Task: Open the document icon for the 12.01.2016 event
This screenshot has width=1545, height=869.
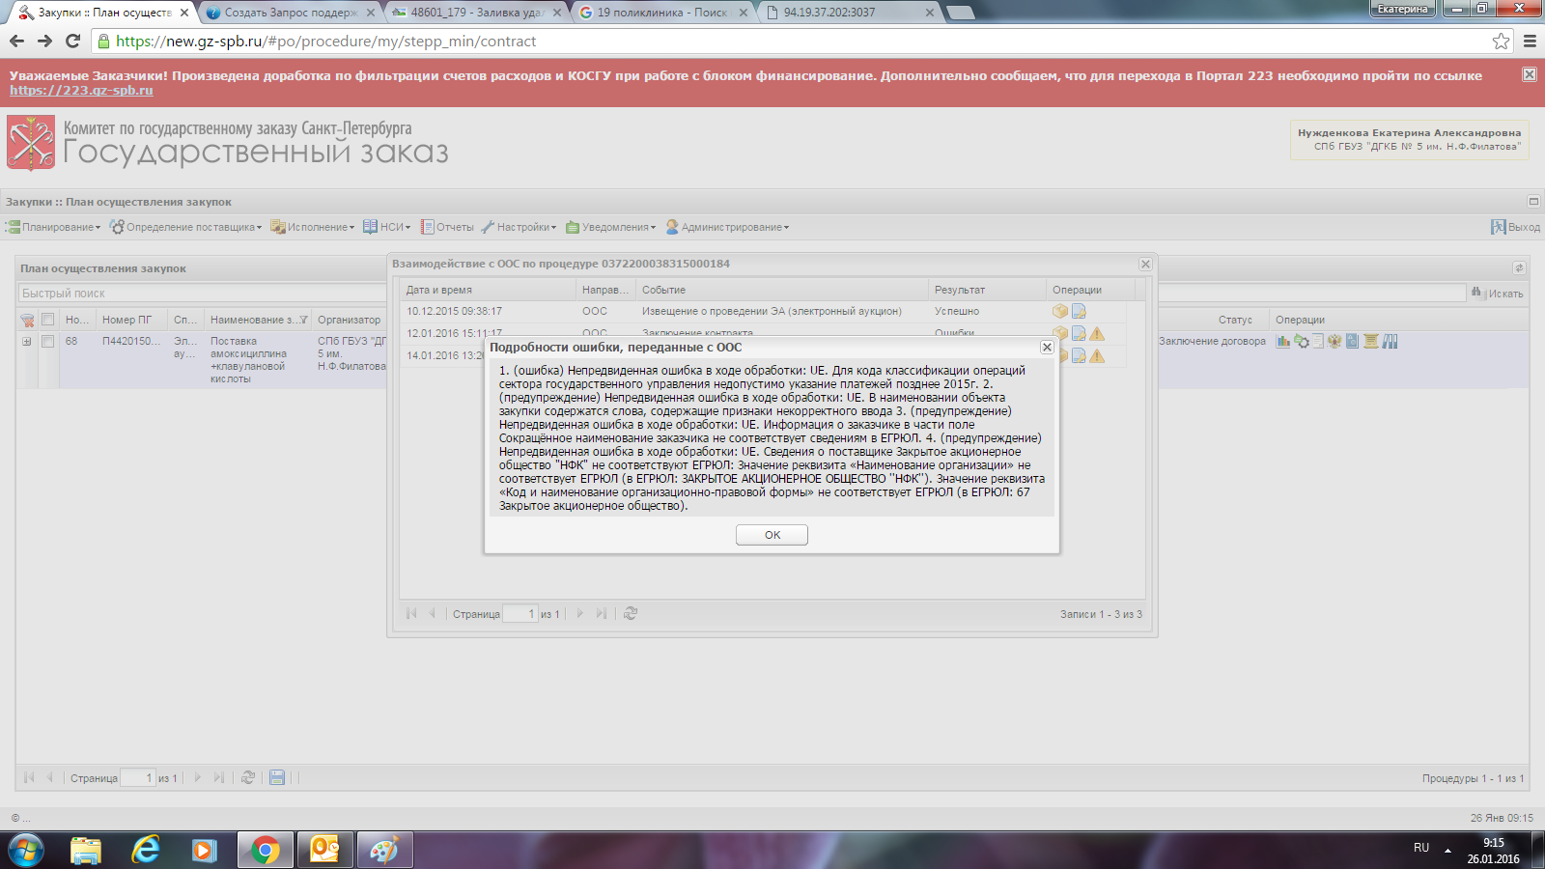Action: 1079,333
